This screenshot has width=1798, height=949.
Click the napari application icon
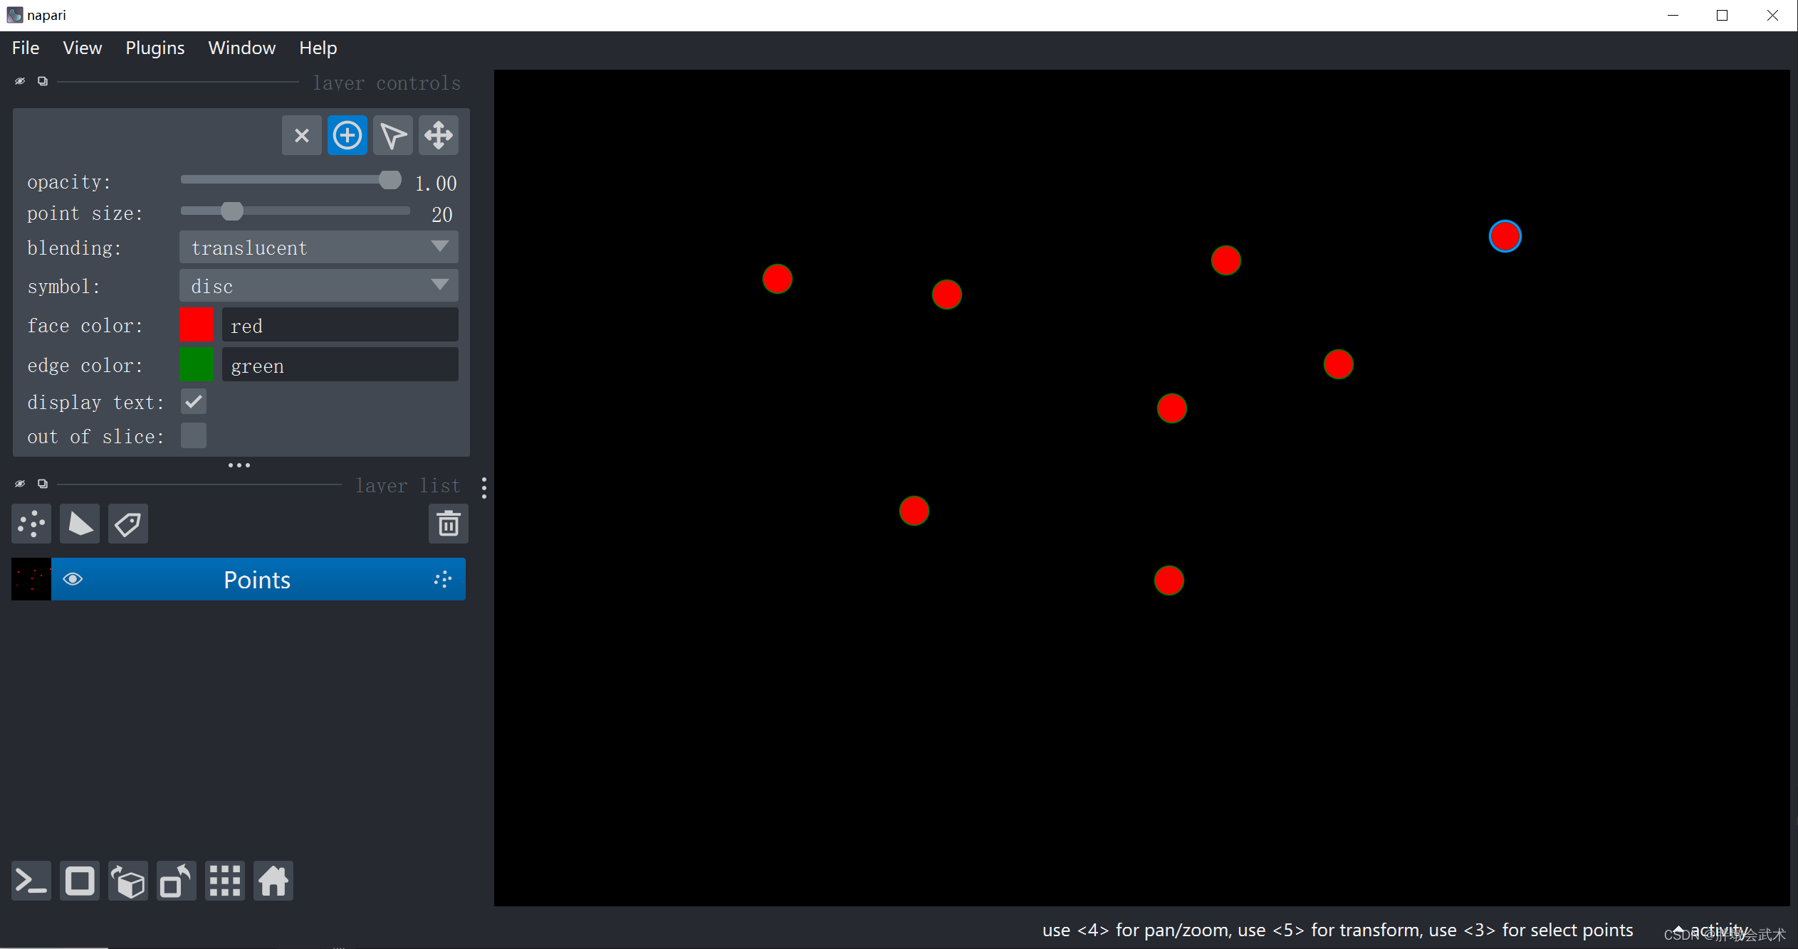14,15
